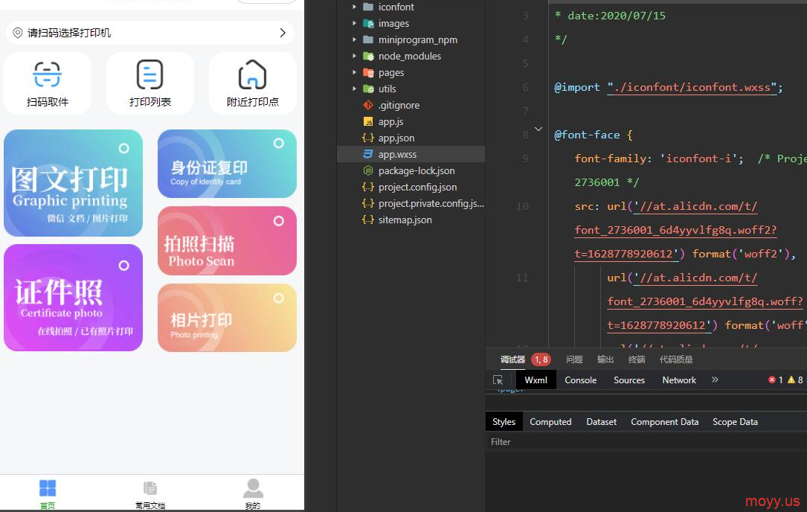Expand the iconfont folder
Screen dimensions: 807x512
(355, 7)
